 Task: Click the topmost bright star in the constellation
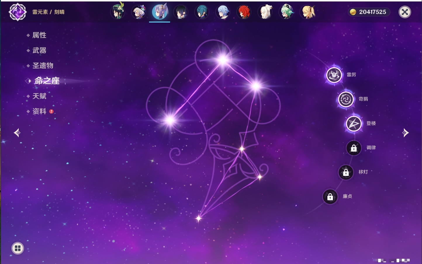coord(223,60)
